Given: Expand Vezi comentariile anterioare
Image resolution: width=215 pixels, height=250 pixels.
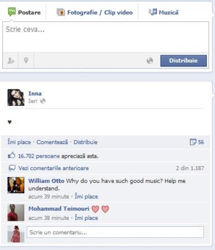Looking at the screenshot, I should click(x=53, y=168).
